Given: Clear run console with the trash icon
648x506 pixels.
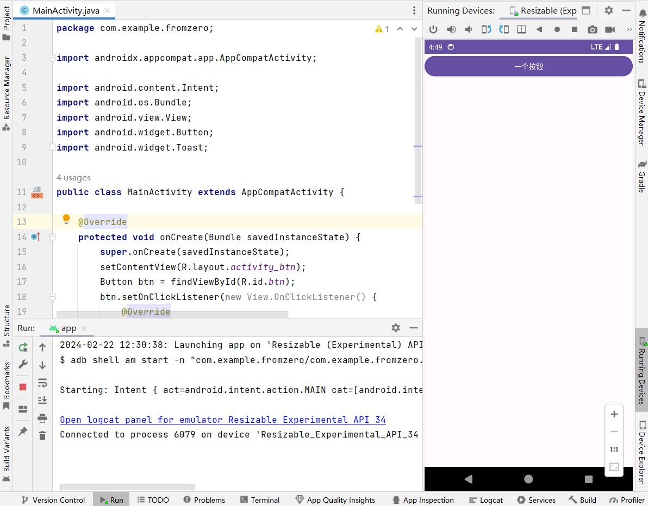Looking at the screenshot, I should [42, 435].
